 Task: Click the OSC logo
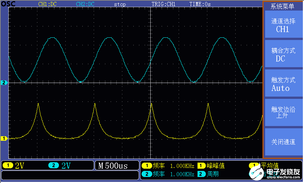[8, 4]
